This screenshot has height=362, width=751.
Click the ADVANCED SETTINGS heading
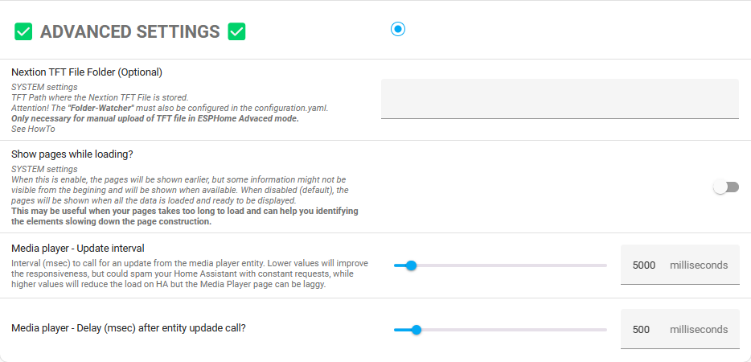[x=129, y=31]
